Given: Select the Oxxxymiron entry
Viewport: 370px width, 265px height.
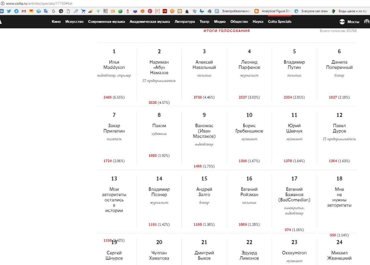Looking at the screenshot, I should click(x=294, y=253).
